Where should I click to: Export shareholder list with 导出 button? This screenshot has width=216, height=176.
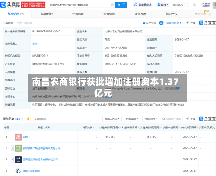[x=191, y=118]
